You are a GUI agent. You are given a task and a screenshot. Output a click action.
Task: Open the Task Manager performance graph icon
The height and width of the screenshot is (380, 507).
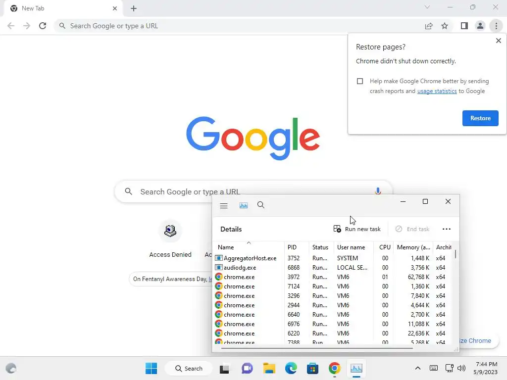(244, 205)
